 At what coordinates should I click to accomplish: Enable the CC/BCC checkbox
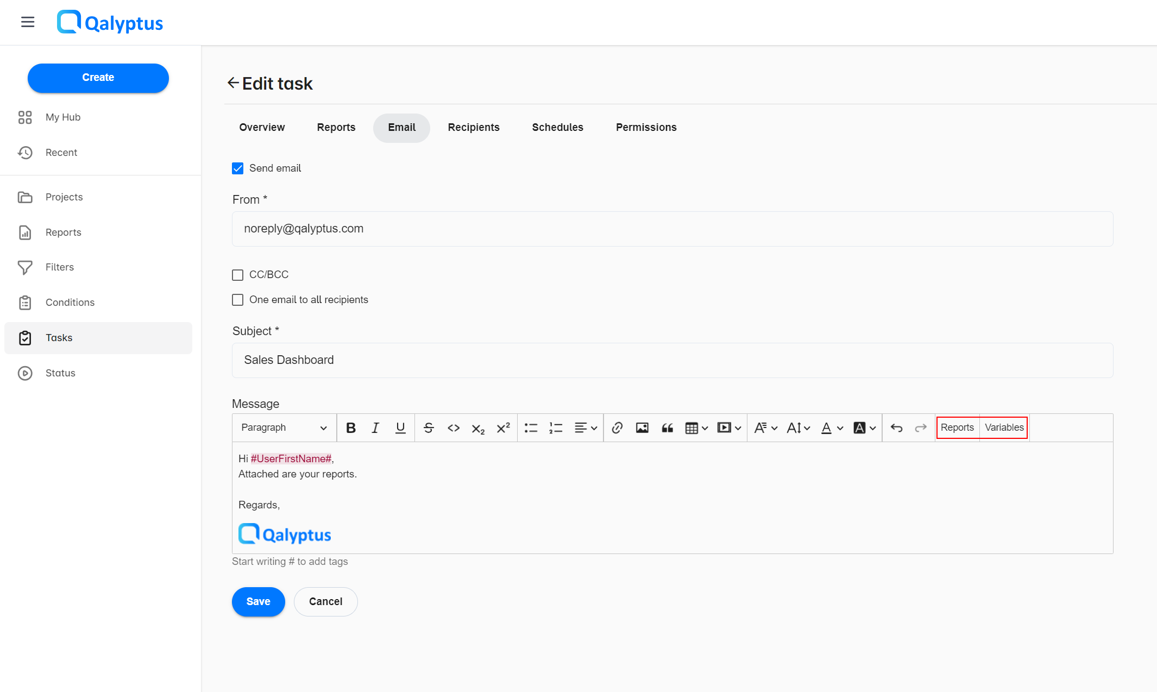click(x=238, y=275)
